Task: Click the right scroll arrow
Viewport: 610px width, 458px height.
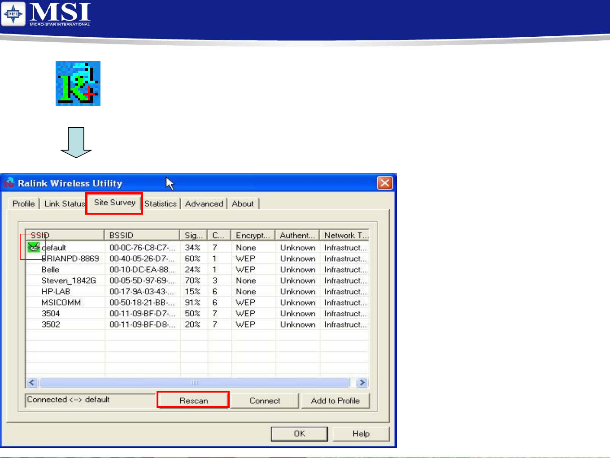Action: pos(362,383)
